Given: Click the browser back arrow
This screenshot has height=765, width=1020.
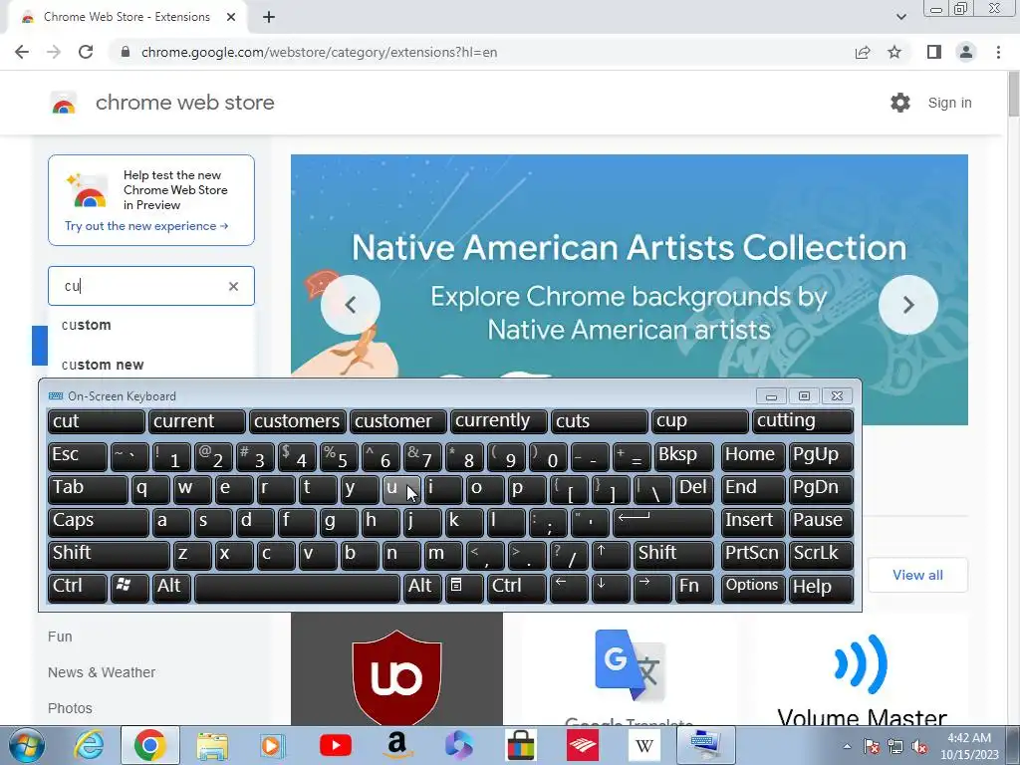Looking at the screenshot, I should point(22,52).
